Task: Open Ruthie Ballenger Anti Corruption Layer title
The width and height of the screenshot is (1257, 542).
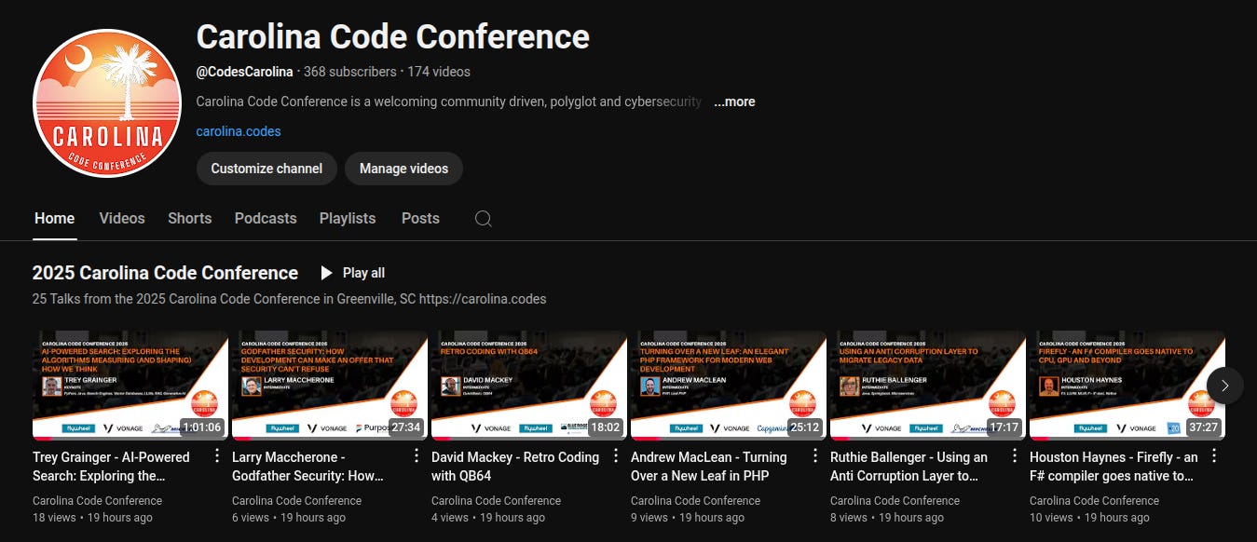Action: pos(909,466)
